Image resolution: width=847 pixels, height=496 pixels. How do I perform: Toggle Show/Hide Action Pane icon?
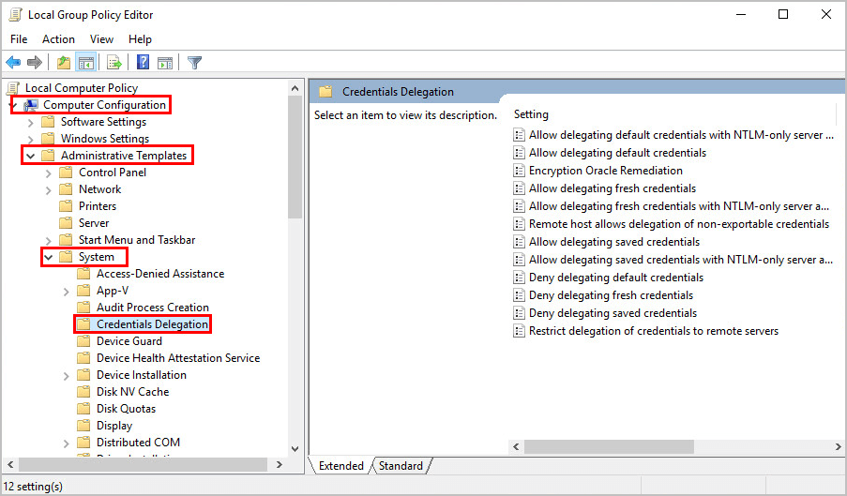coord(165,63)
